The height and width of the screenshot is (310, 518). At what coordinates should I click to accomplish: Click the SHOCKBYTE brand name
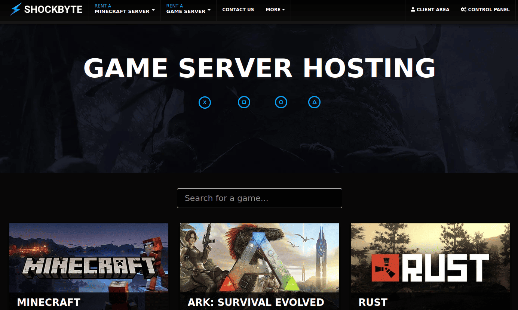53,10
